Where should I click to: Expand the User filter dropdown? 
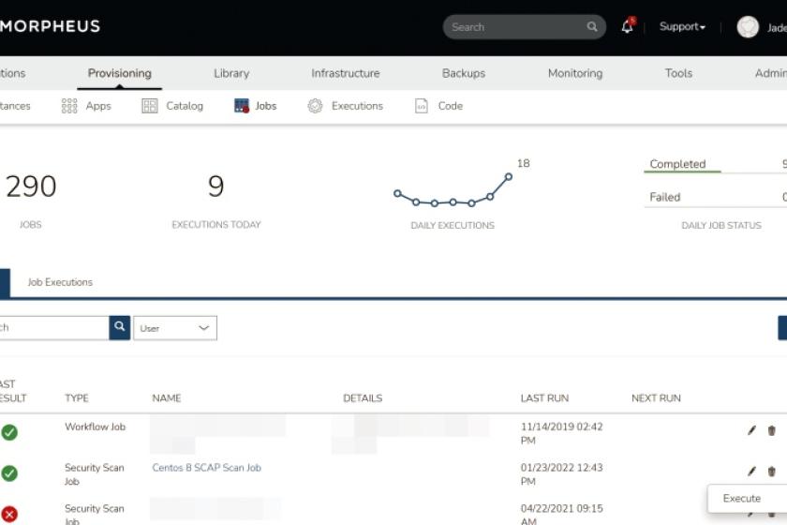pos(175,328)
